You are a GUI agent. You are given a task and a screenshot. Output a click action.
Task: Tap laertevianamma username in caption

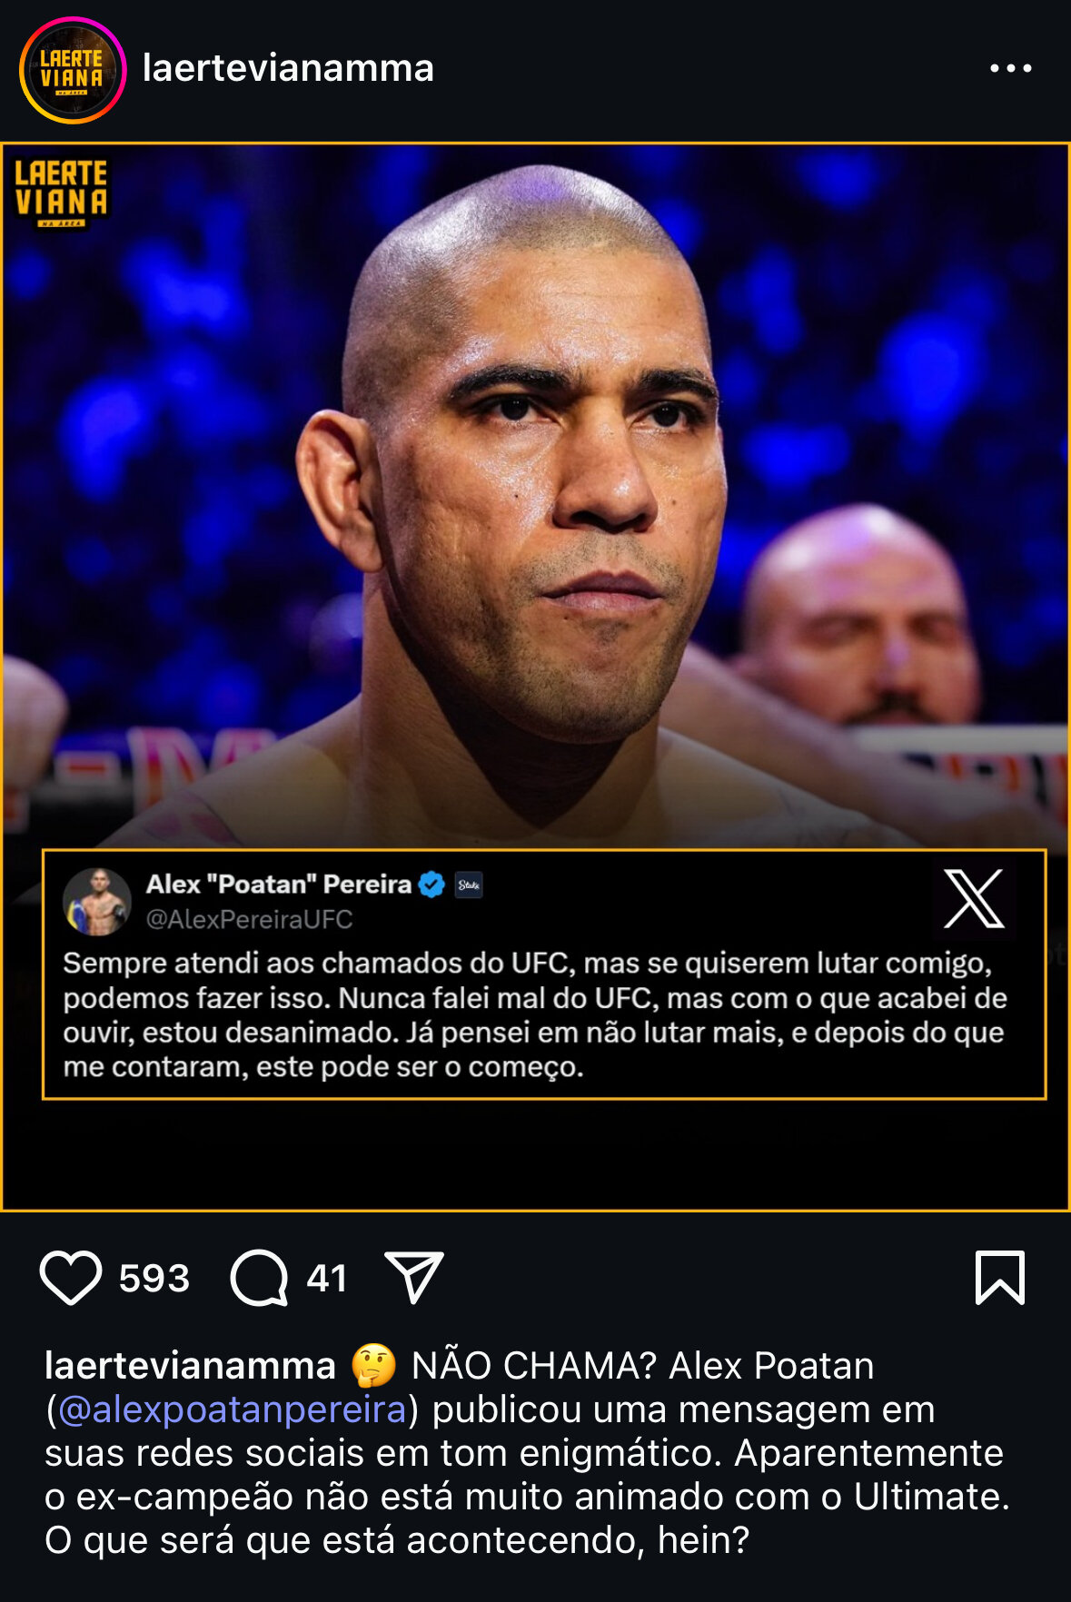point(190,1366)
